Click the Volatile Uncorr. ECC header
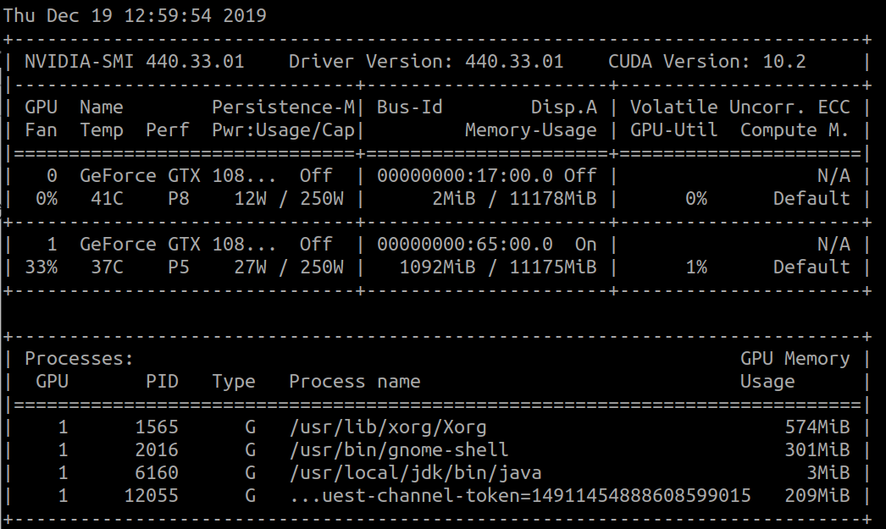886x529 pixels. tap(740, 107)
